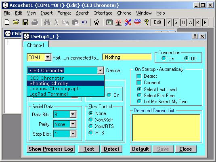Open the Data Bits dropdown

point(73,114)
